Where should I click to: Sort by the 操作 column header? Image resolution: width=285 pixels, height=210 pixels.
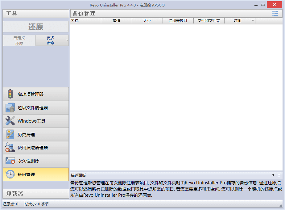point(116,21)
